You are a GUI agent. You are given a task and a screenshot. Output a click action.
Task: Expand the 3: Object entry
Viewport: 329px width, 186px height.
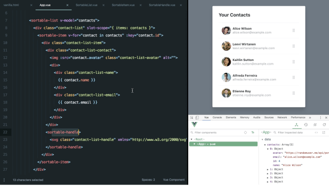coord(267,178)
